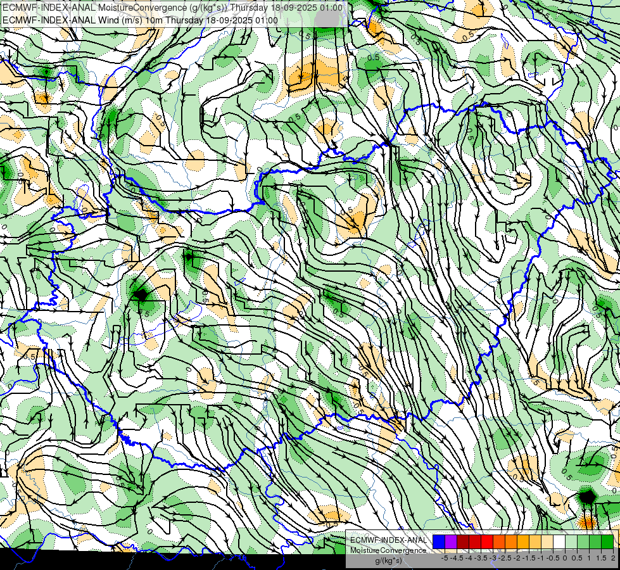Click the Wind (m/s) 10m title line

140,20
